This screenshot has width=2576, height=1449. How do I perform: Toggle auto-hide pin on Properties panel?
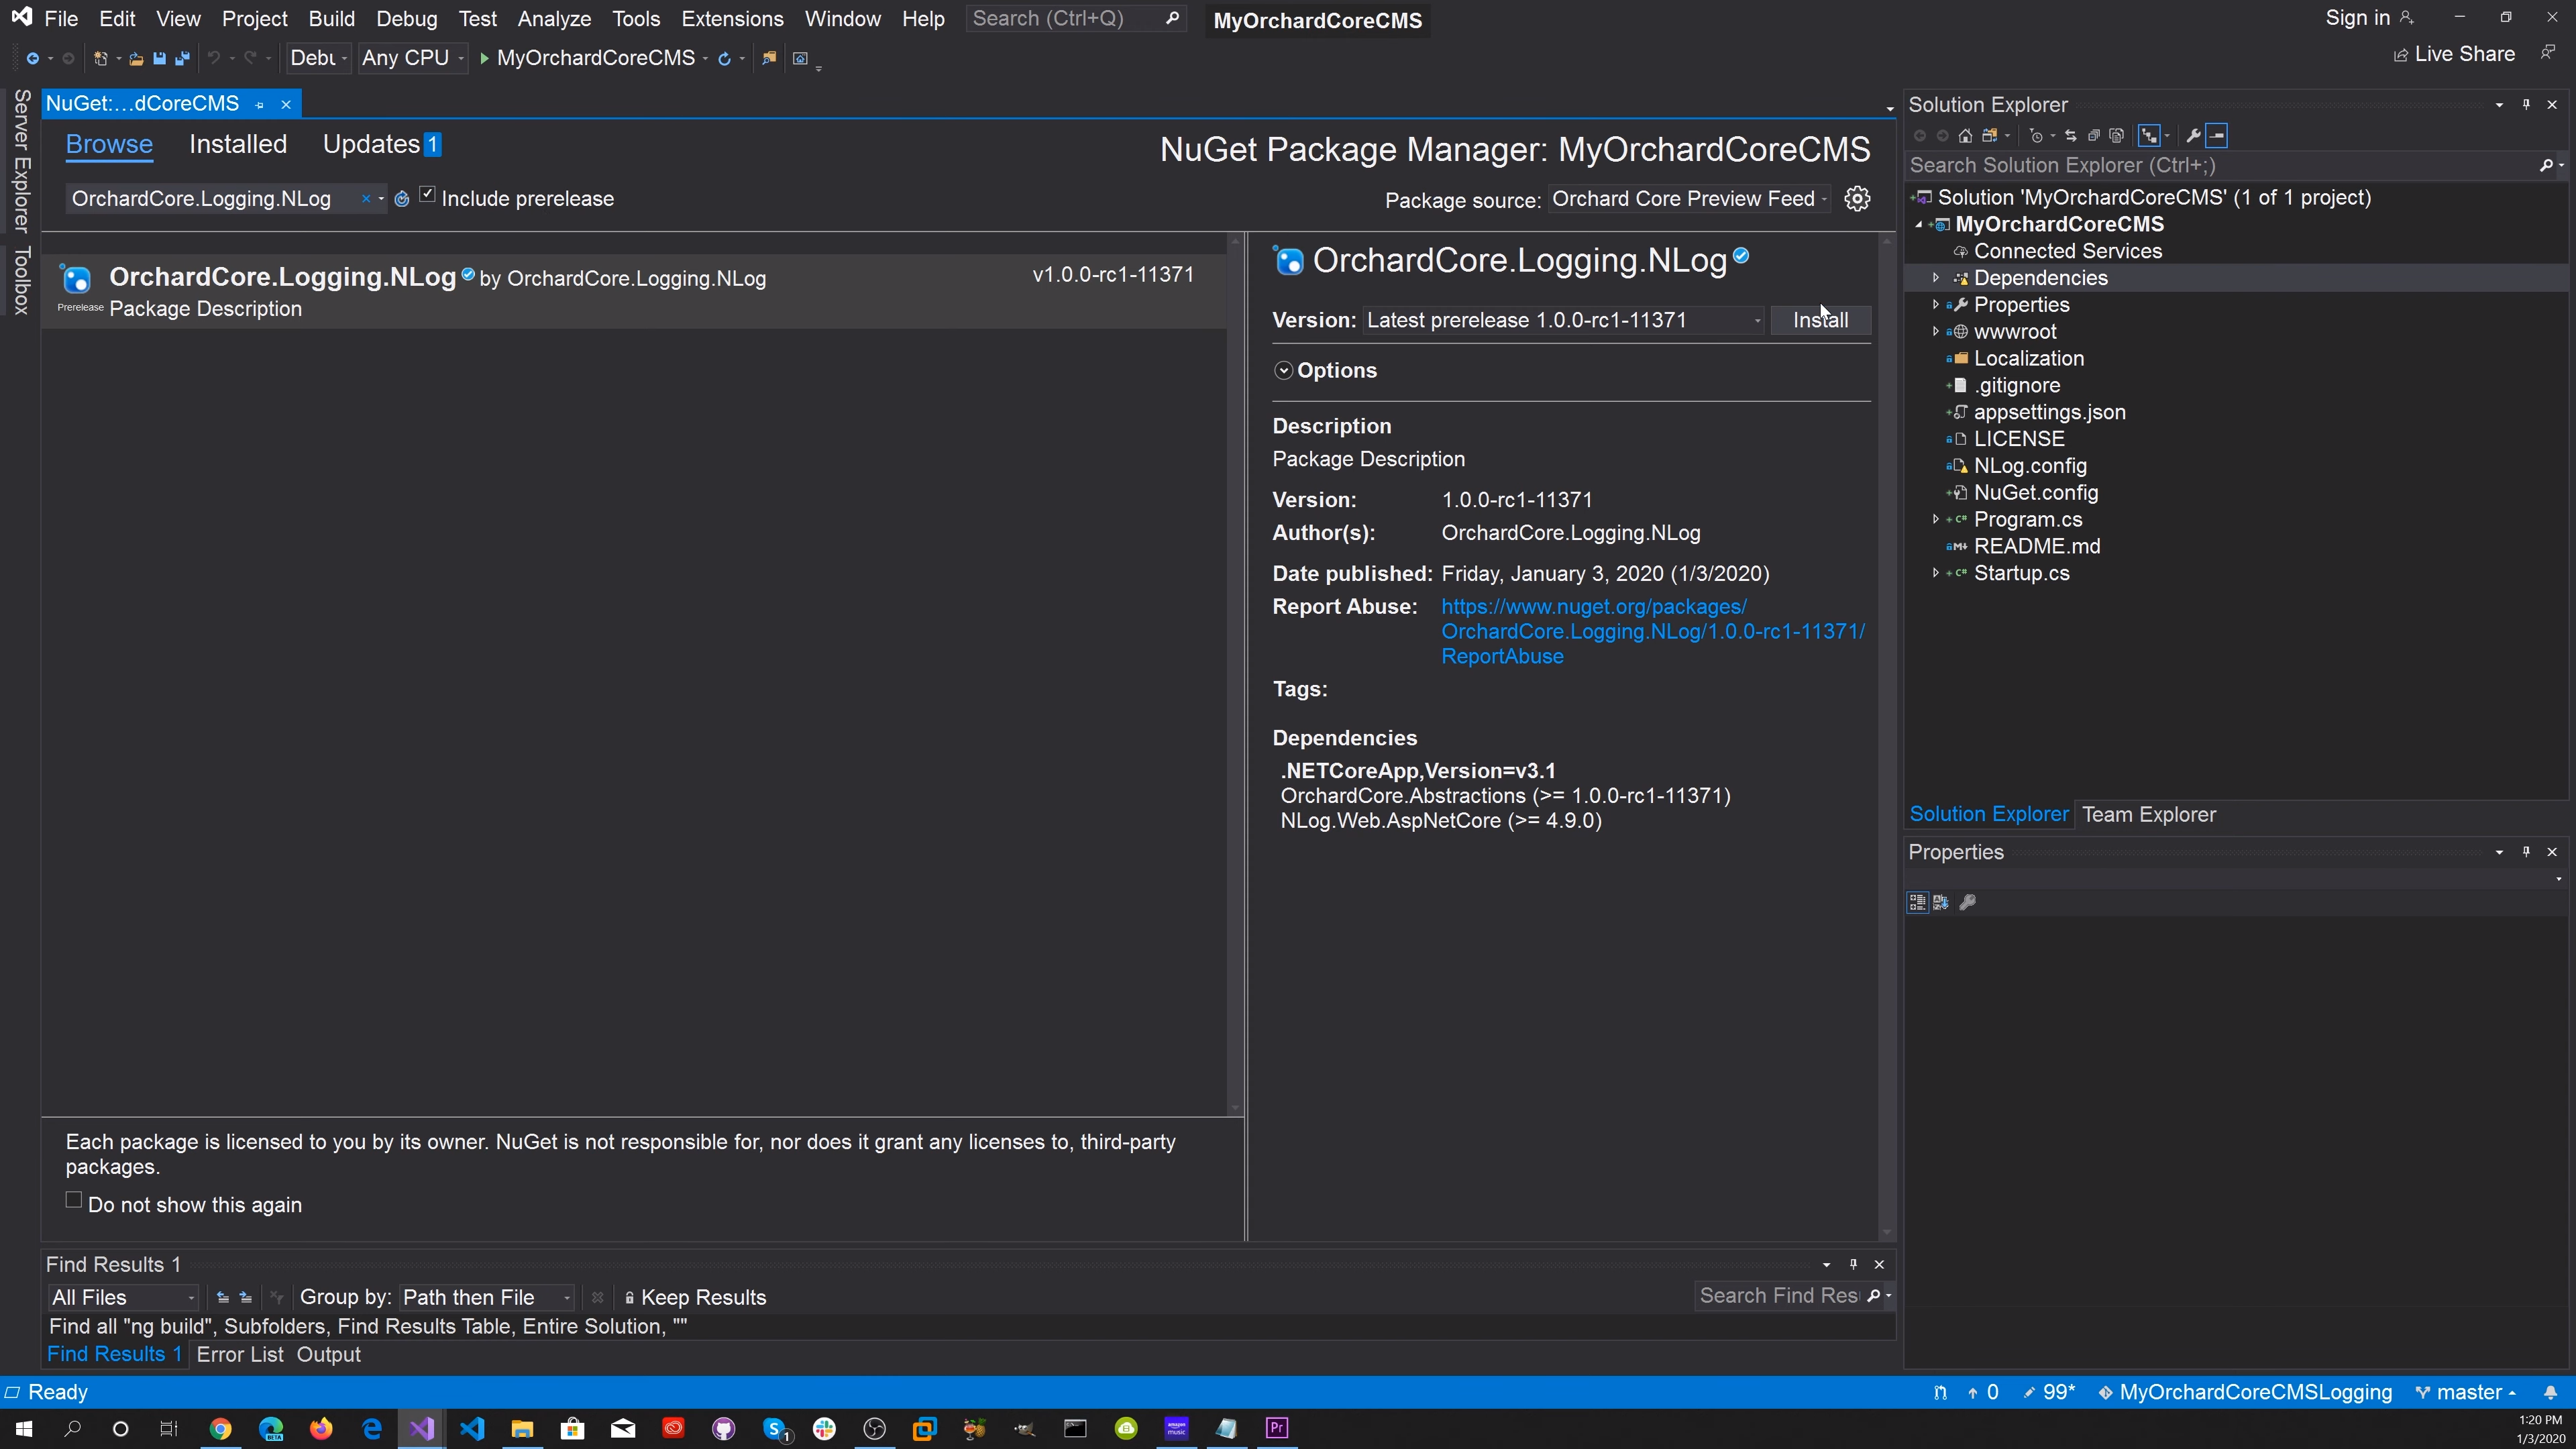click(x=2526, y=852)
